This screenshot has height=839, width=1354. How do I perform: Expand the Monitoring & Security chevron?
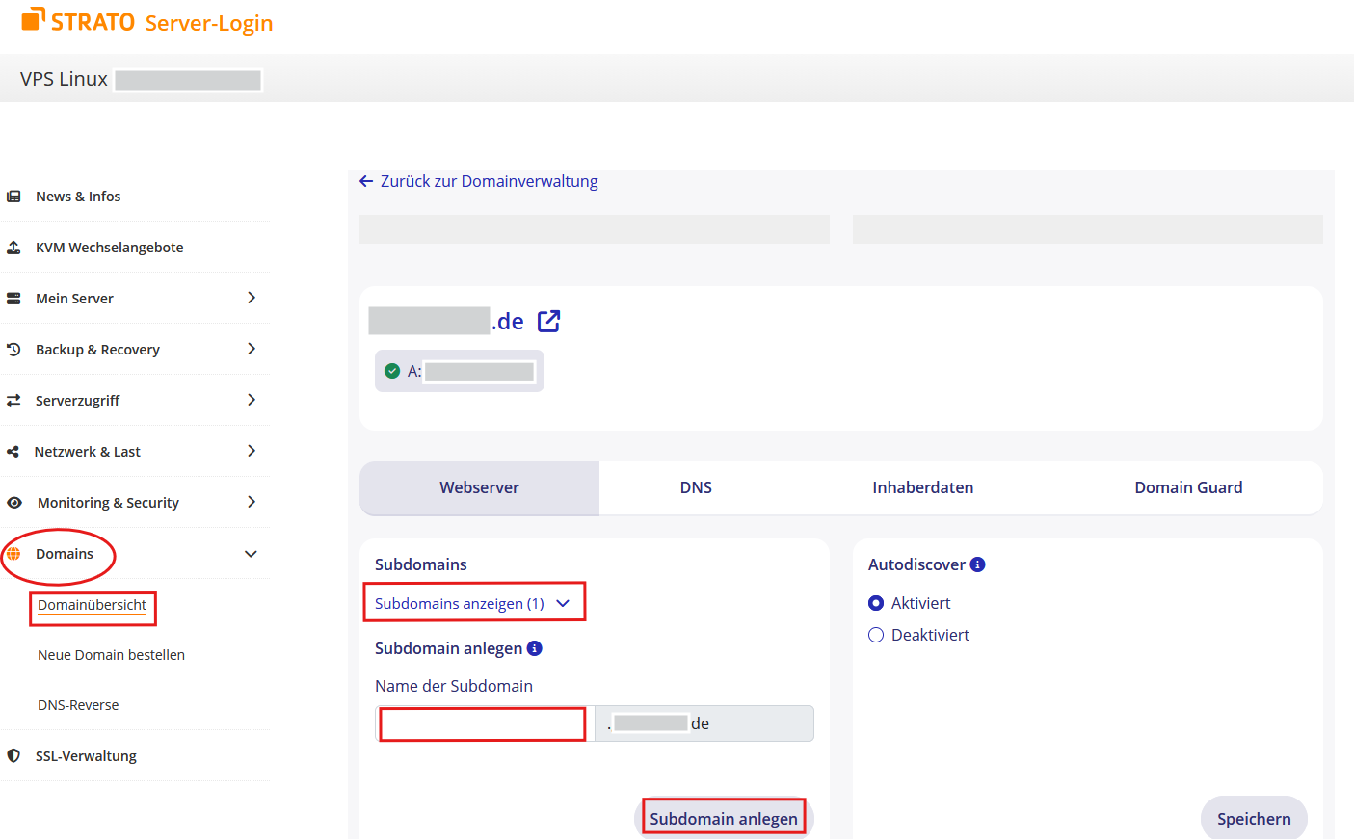(x=252, y=502)
